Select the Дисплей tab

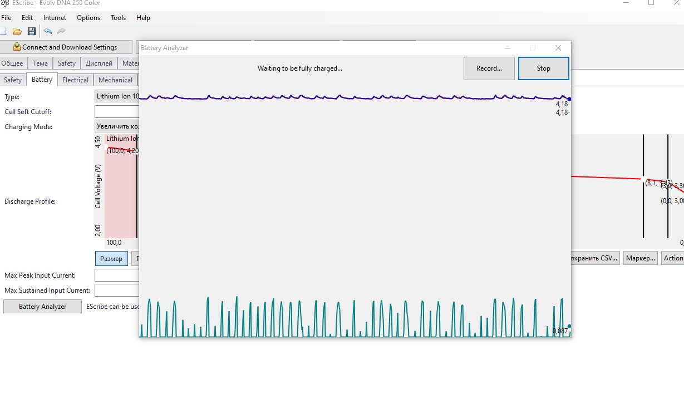pyautogui.click(x=99, y=63)
